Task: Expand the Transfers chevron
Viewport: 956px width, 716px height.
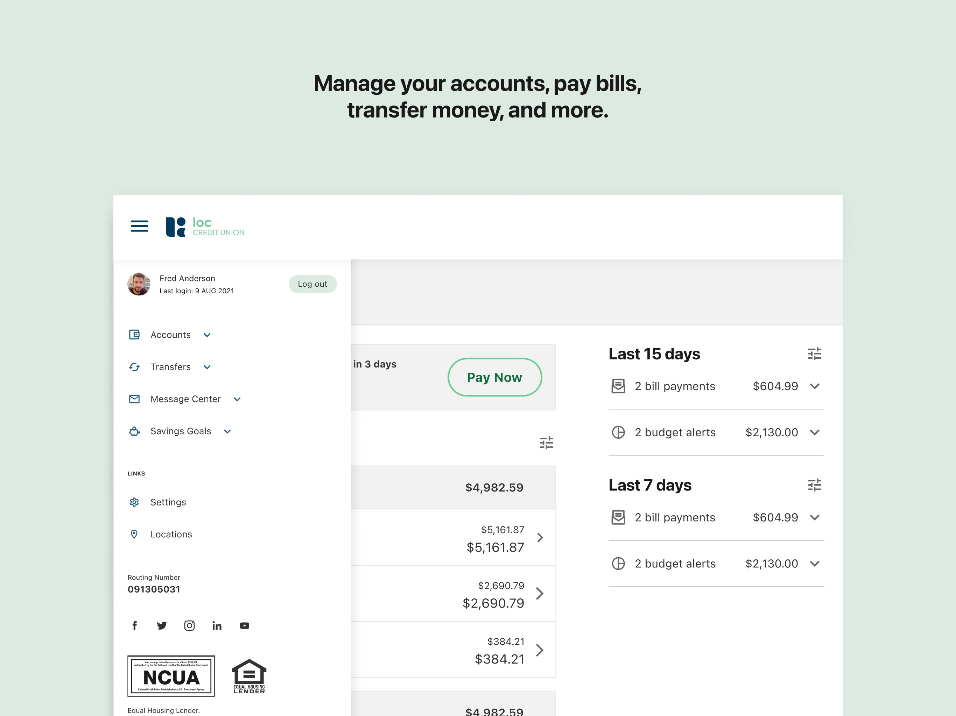Action: [207, 367]
